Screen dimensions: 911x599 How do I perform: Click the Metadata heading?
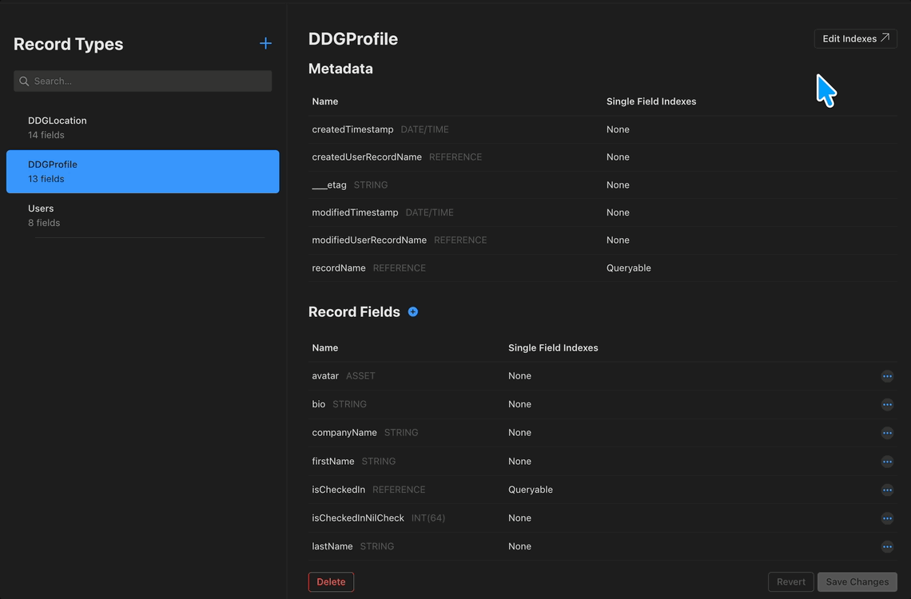point(340,69)
